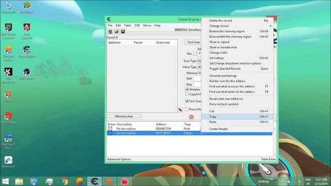The width and height of the screenshot is (331, 186).
Task: Select Copy in the context menu
Action: click(x=237, y=116)
